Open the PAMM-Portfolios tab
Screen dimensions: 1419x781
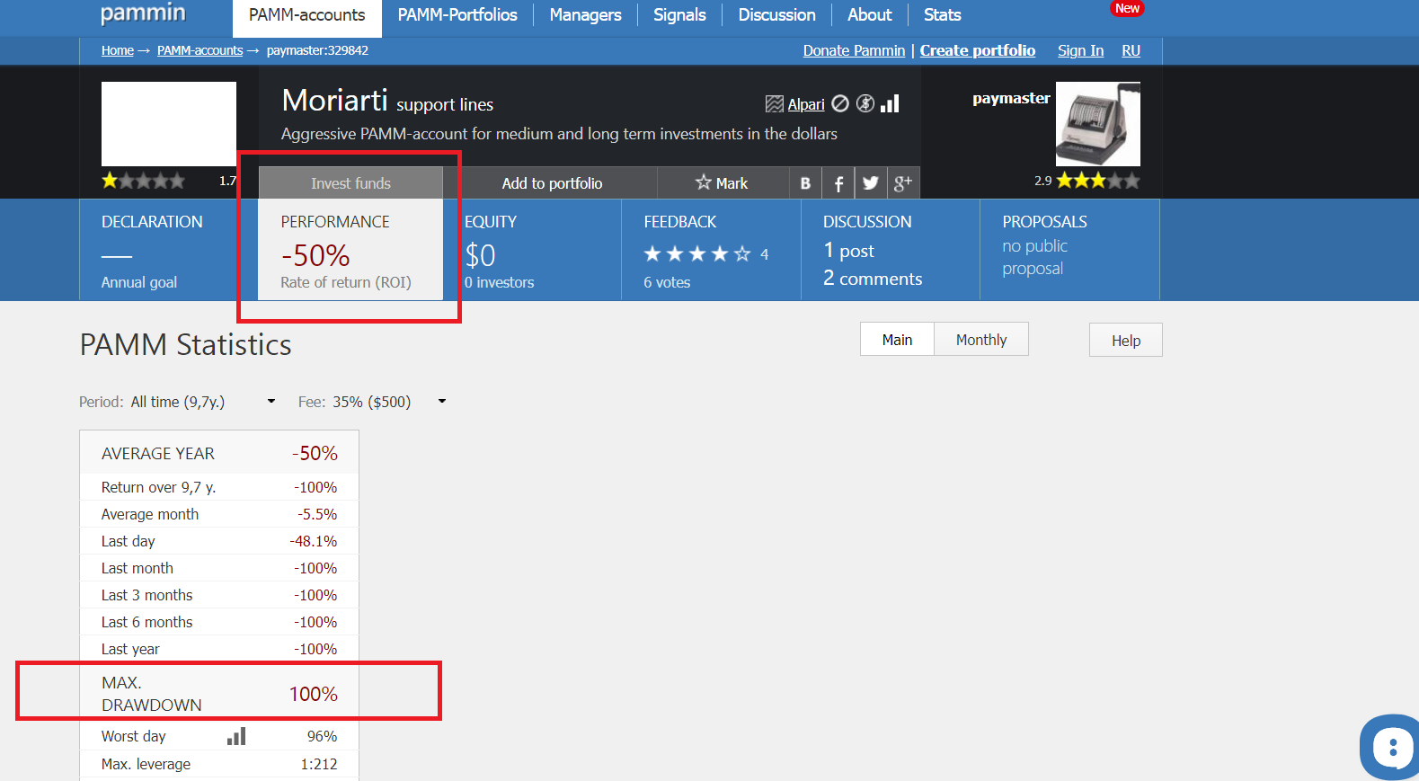(457, 15)
